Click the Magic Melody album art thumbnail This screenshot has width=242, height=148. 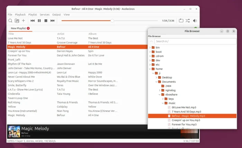point(14,132)
